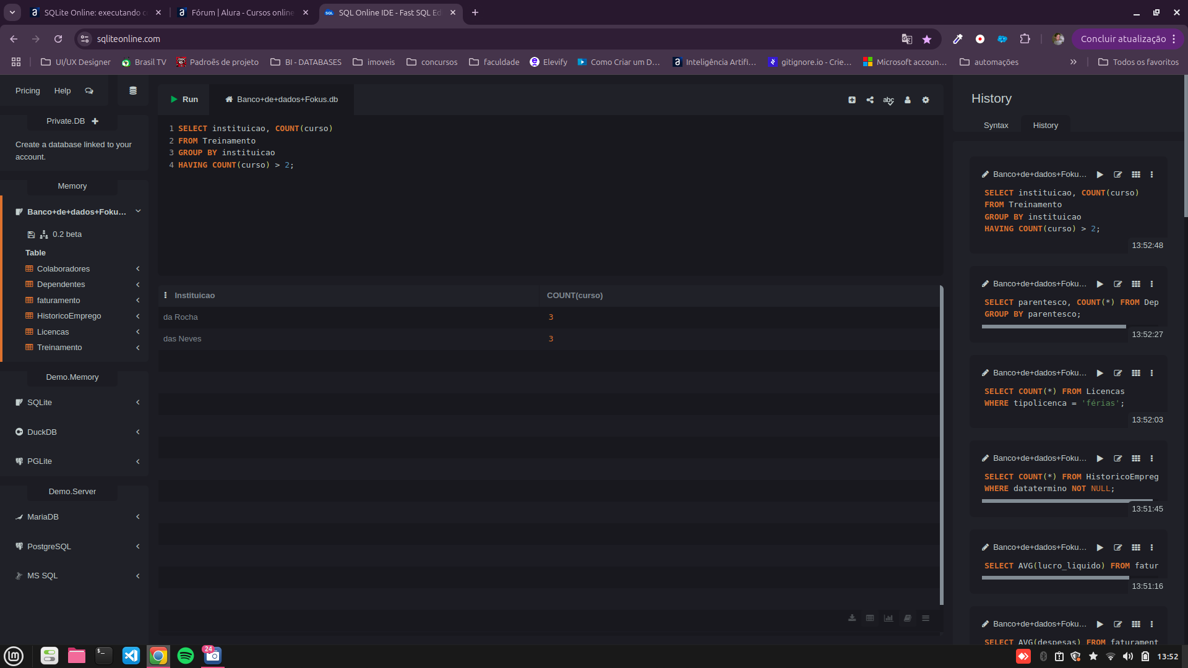Switch to the History tab
This screenshot has height=668, width=1188.
(x=1045, y=126)
